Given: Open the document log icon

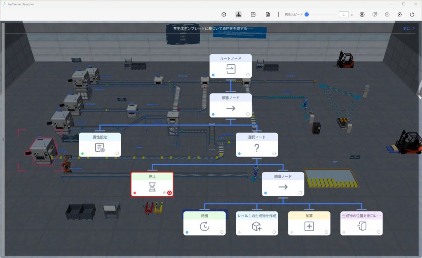Looking at the screenshot, I should tap(267, 14).
